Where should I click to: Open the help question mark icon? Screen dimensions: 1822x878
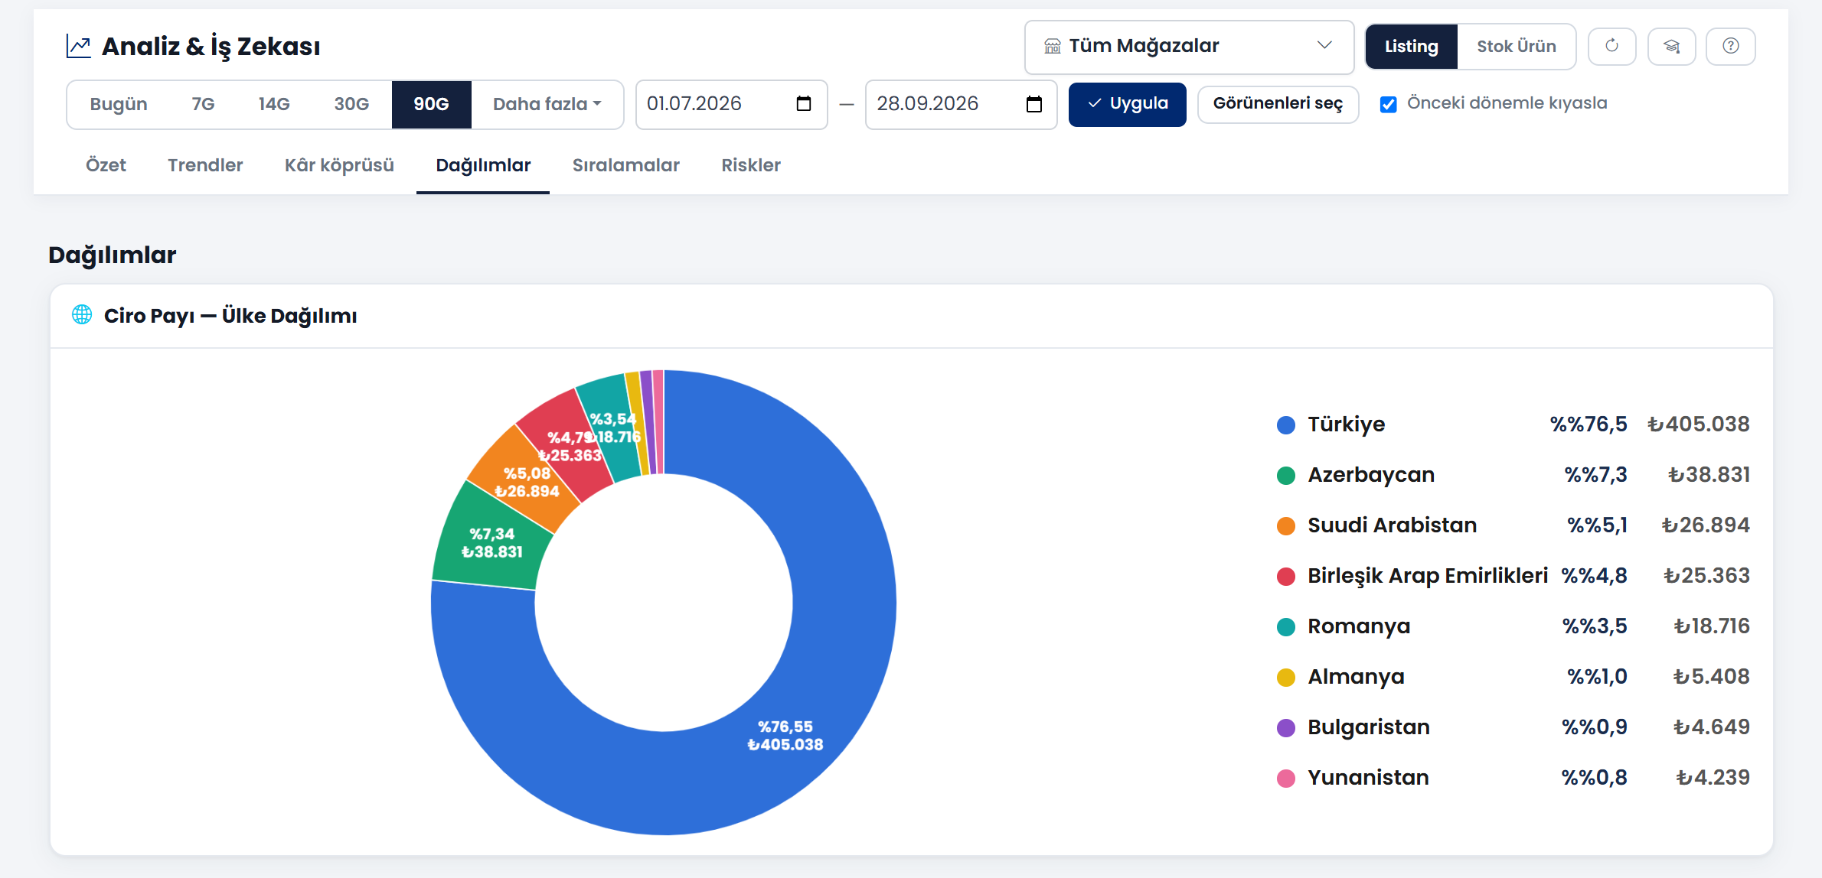(1730, 46)
